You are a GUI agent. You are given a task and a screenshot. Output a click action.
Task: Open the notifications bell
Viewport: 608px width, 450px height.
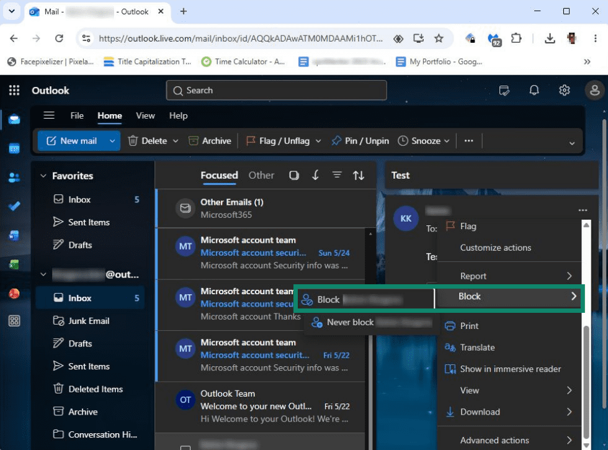534,91
